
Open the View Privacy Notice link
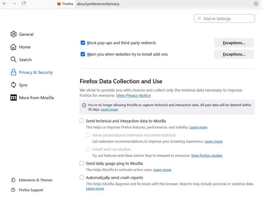tap(133, 95)
